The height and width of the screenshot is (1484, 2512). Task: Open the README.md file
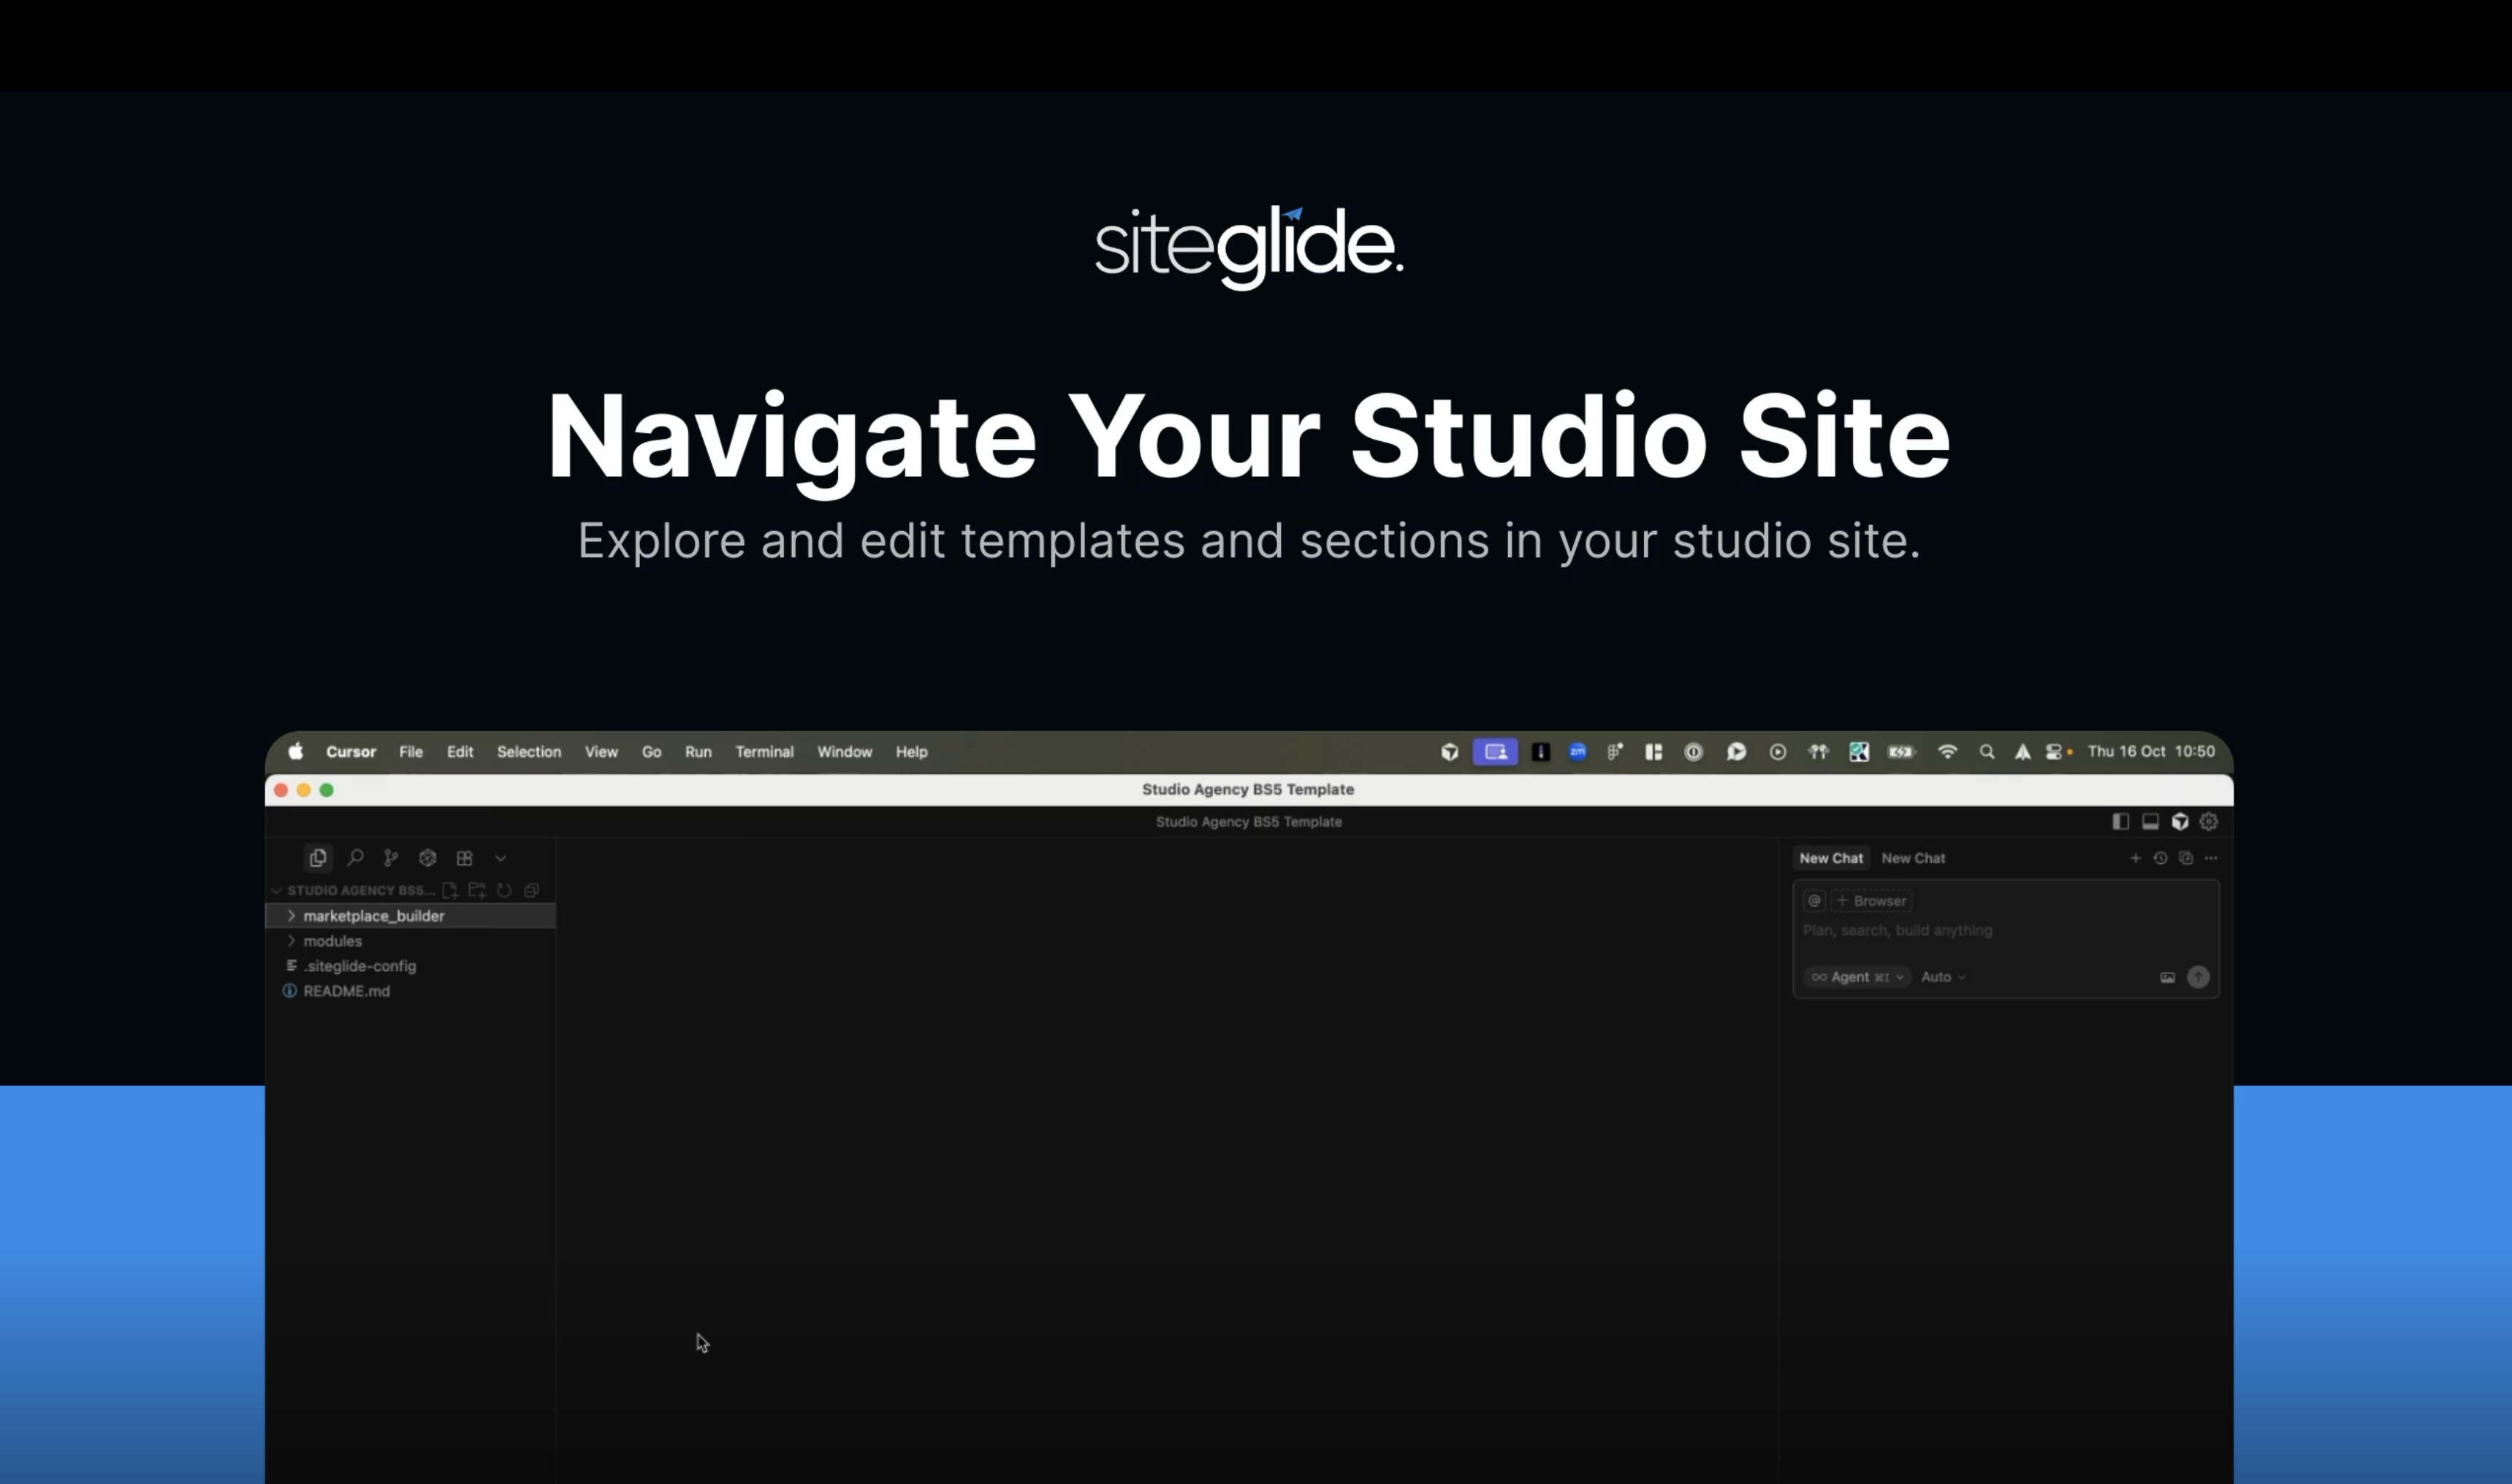pos(410,991)
